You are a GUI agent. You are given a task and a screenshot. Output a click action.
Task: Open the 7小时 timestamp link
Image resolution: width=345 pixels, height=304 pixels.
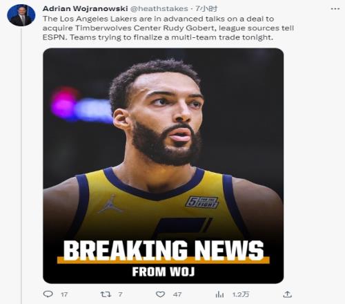click(206, 9)
